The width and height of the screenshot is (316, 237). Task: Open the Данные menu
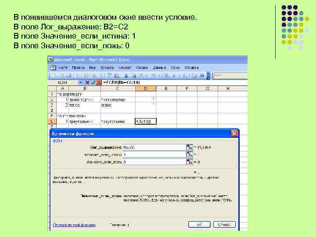click(160, 68)
